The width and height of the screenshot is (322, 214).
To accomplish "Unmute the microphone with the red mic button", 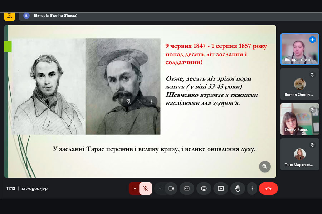I will tap(146, 188).
